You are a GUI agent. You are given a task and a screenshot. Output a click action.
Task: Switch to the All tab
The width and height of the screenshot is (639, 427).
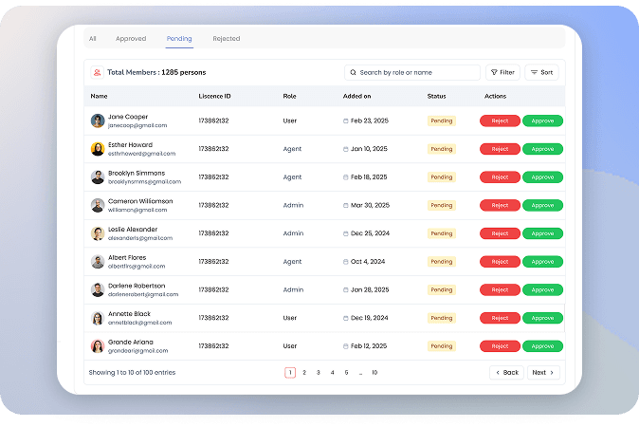point(93,38)
